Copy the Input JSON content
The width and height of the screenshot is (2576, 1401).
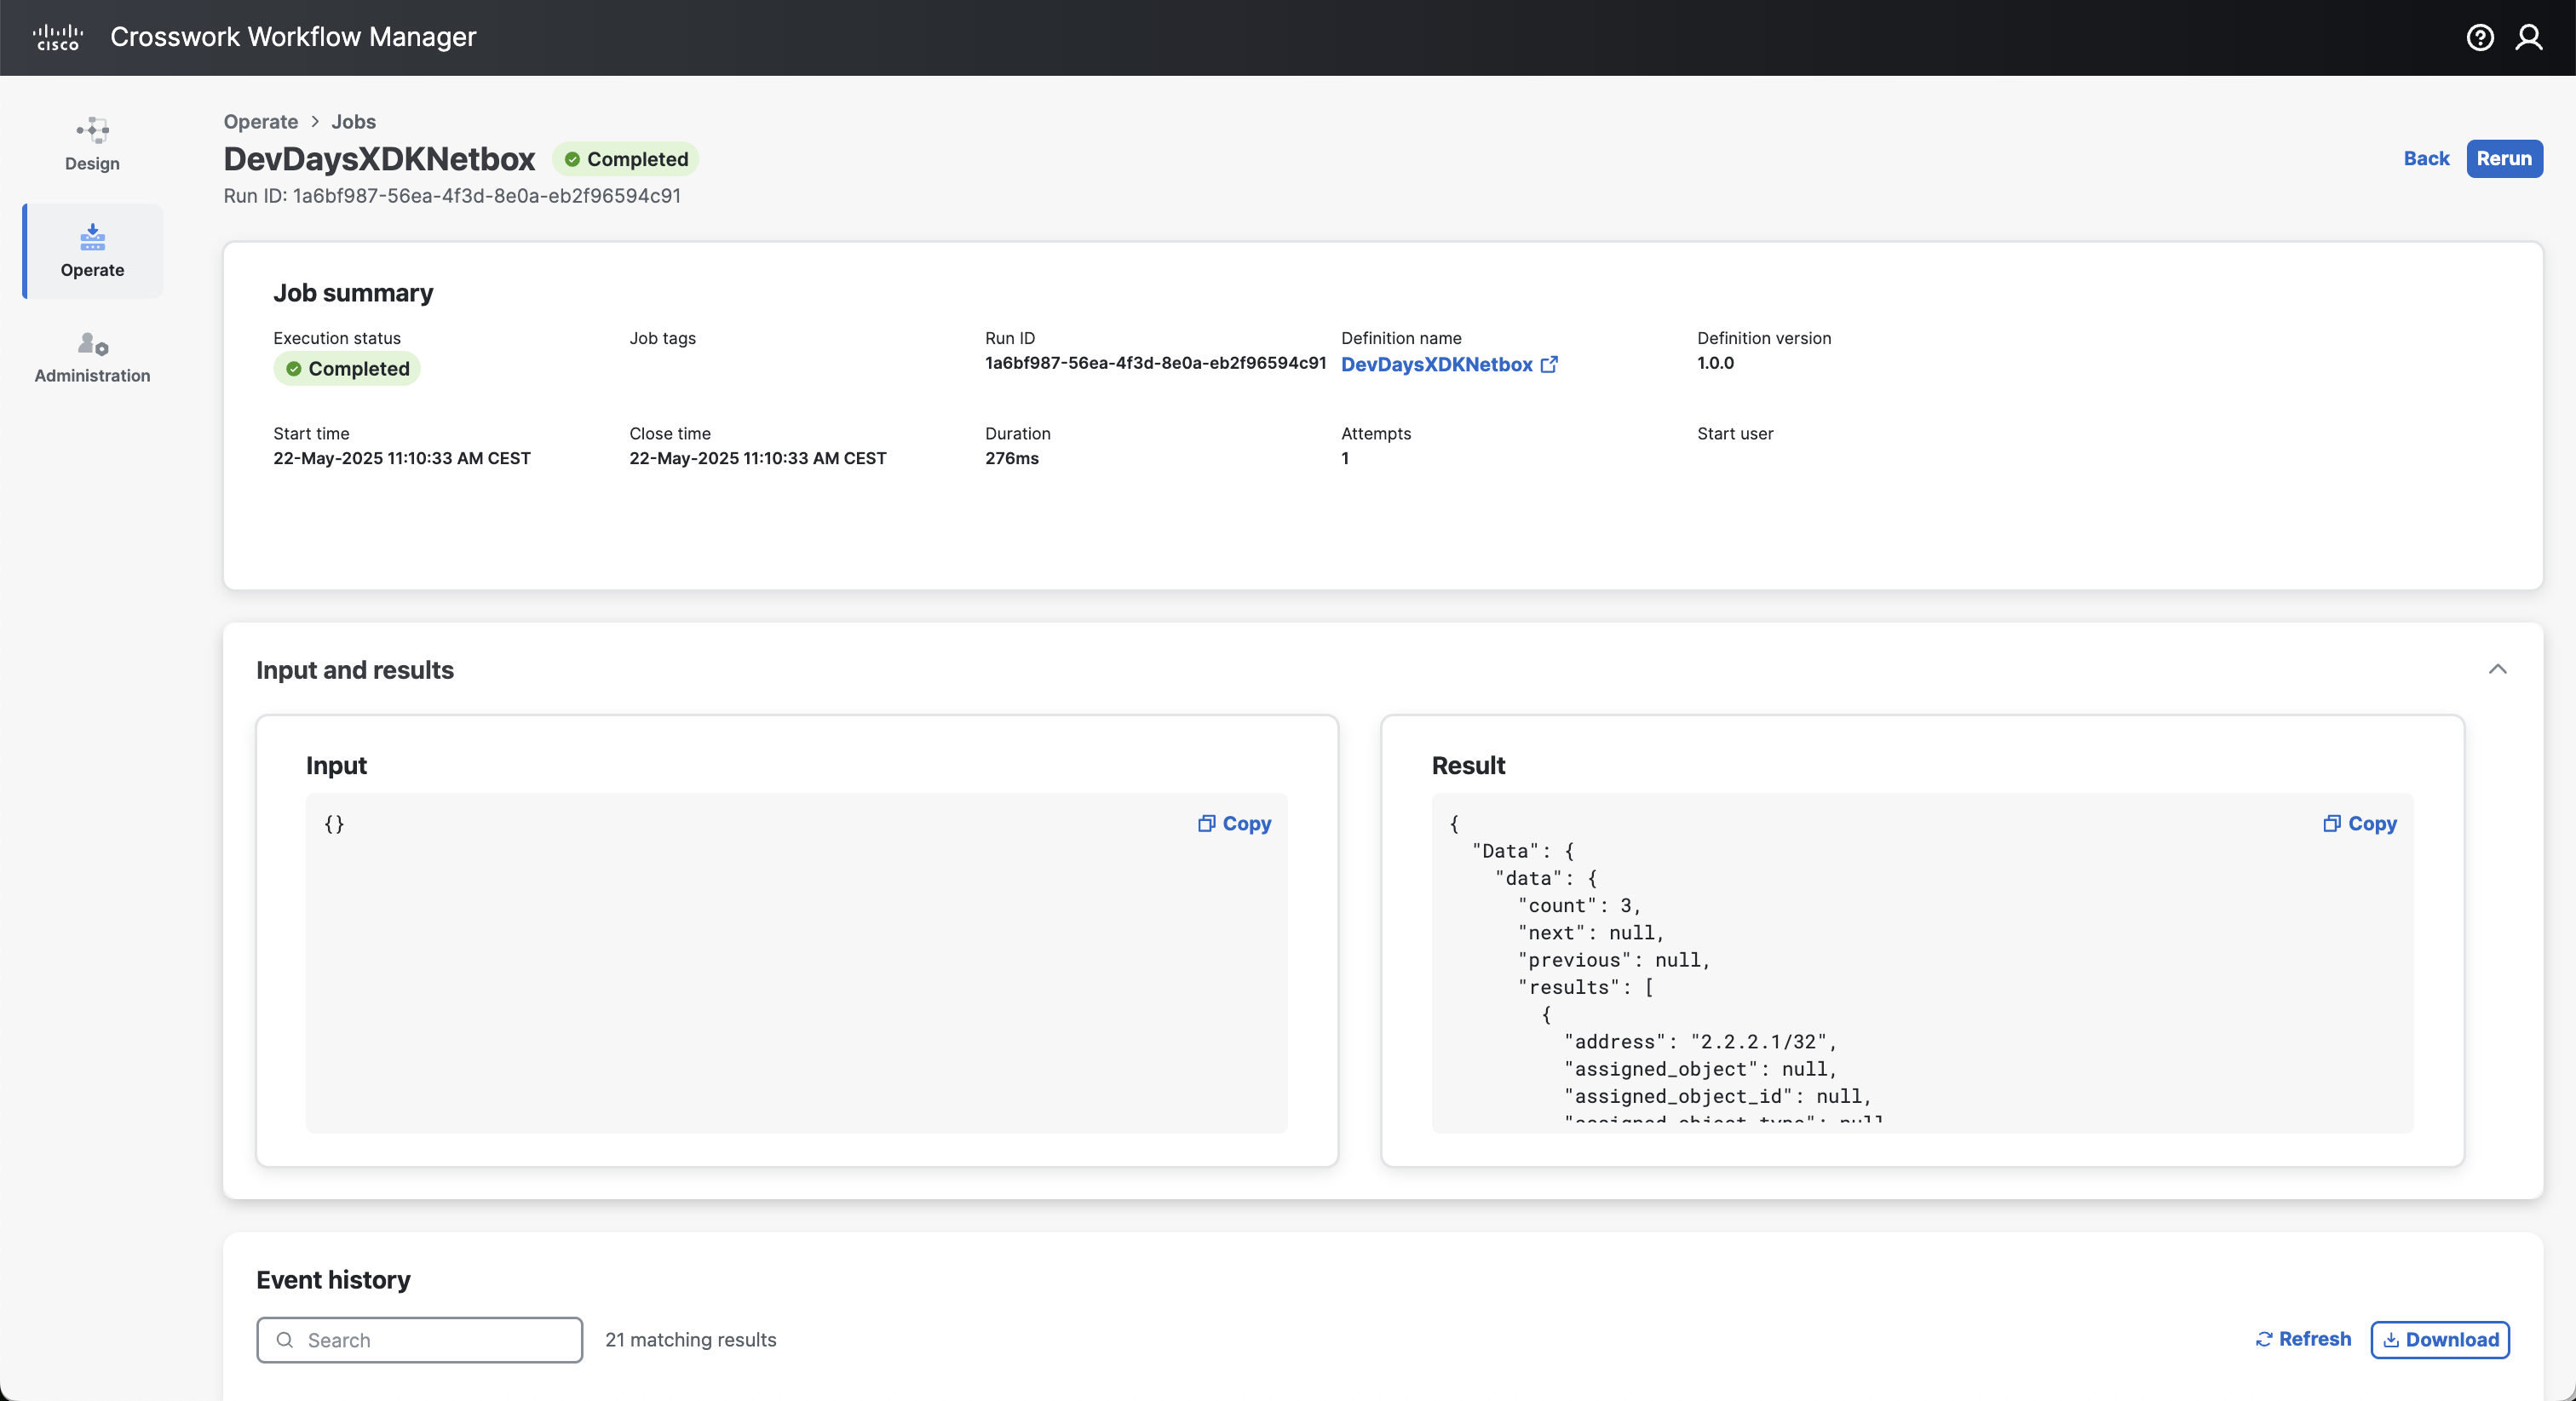[1233, 823]
